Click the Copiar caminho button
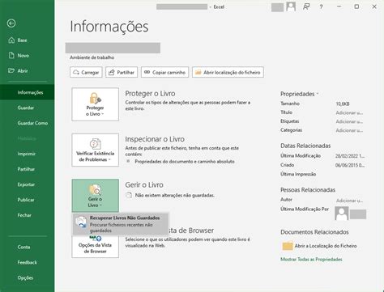The width and height of the screenshot is (384, 292). [164, 72]
